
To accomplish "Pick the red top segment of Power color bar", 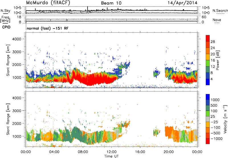I will [208, 39].
